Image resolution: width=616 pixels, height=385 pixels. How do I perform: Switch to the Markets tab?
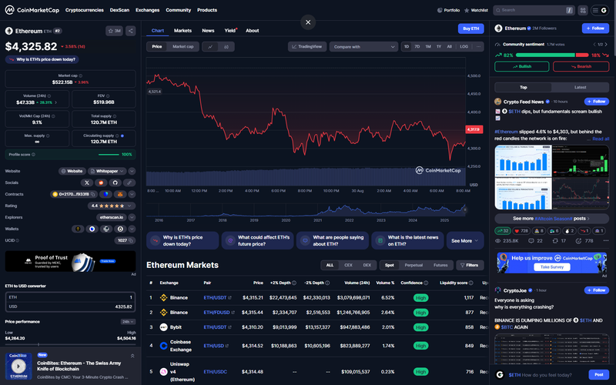(x=182, y=31)
